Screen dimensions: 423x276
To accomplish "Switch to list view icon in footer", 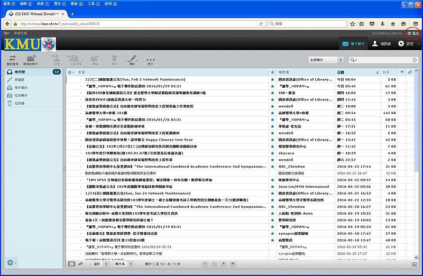I will (x=71, y=264).
